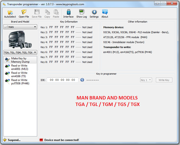
Task: Click the app icon in title bar
Action: click(4, 4)
